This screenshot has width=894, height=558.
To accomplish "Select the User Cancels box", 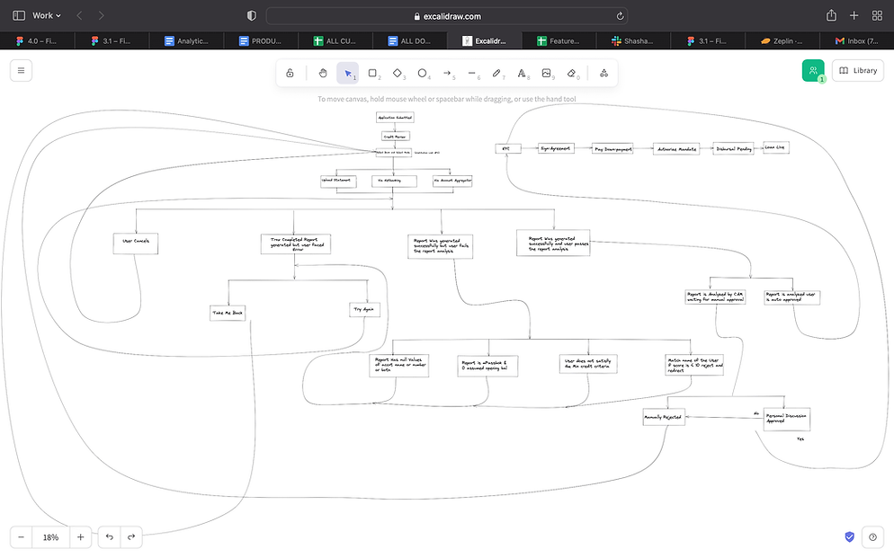I will tap(136, 244).
